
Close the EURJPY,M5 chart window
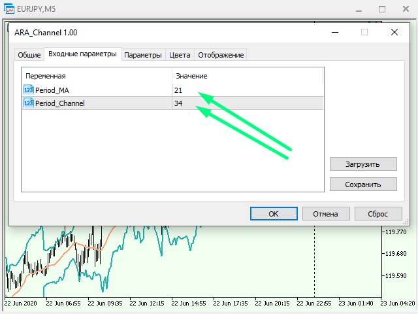click(406, 9)
